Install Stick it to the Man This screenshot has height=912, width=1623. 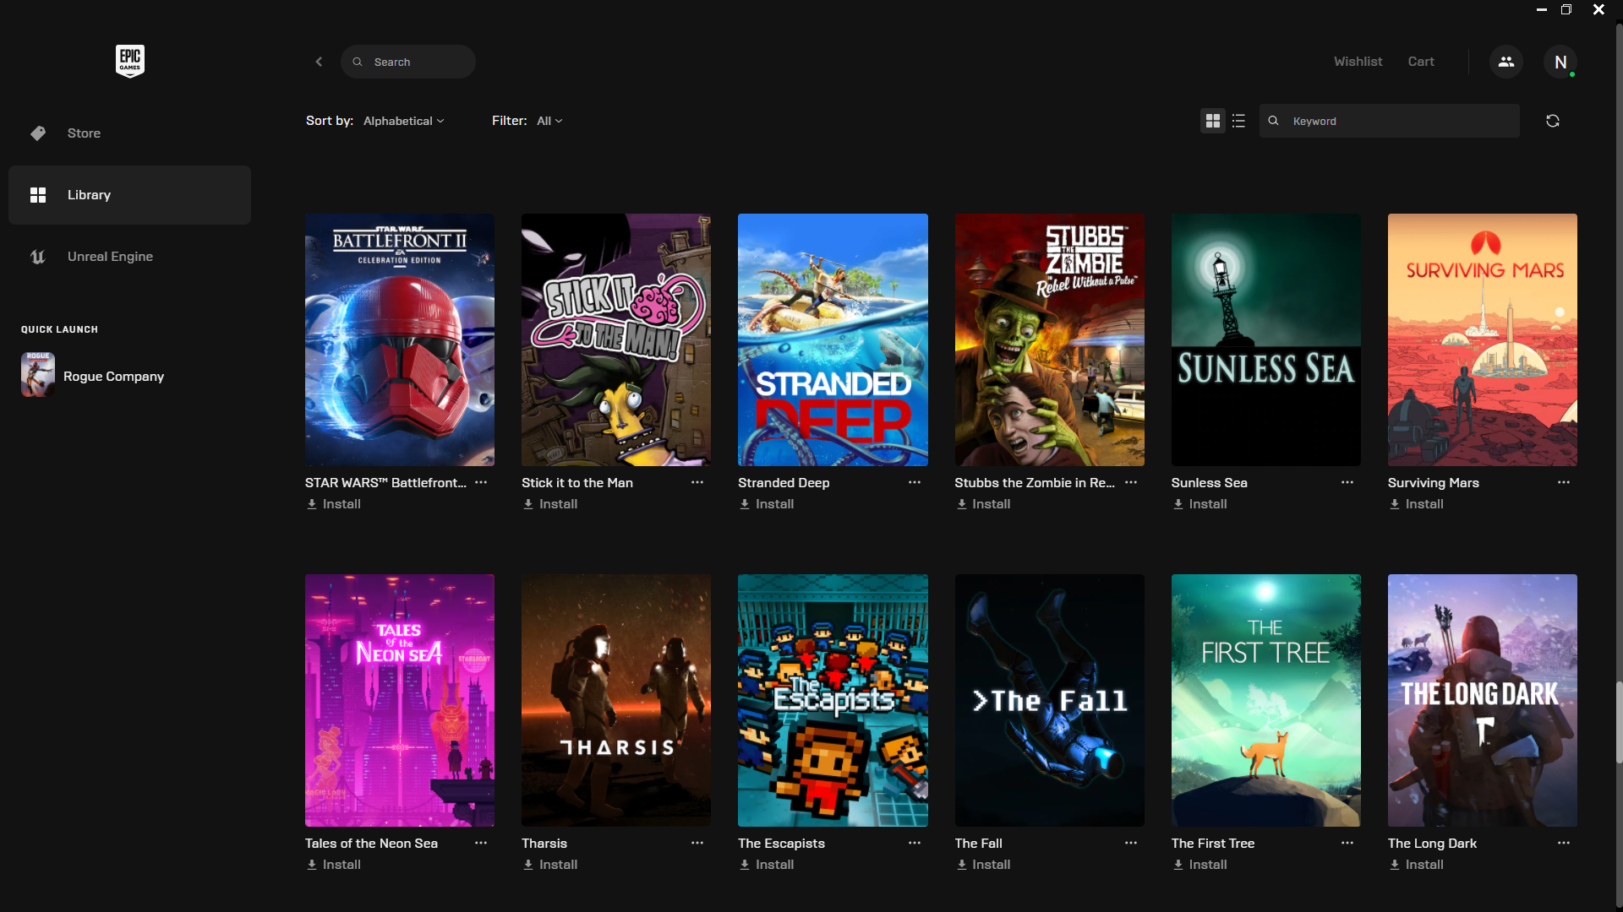[x=550, y=504]
